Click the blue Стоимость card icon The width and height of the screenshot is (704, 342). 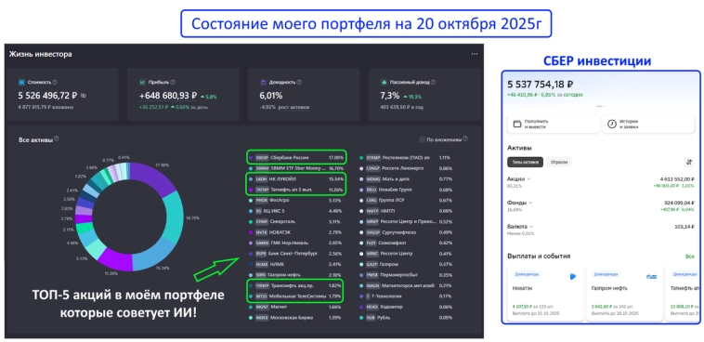click(x=21, y=82)
